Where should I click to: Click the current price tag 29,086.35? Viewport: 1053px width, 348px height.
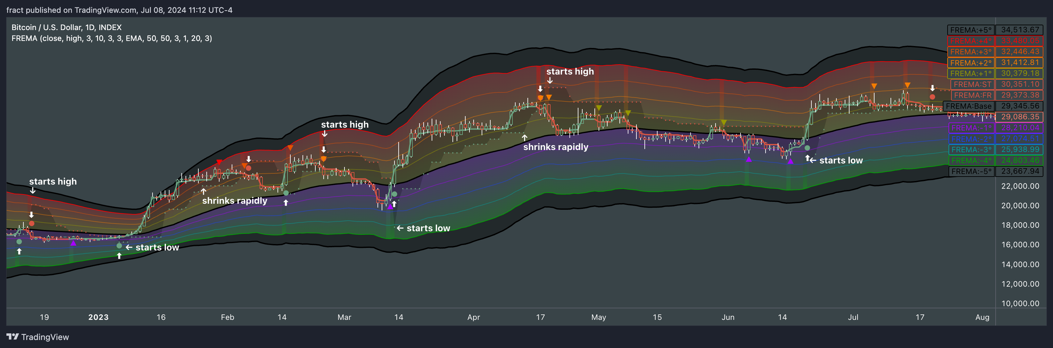click(x=1020, y=117)
